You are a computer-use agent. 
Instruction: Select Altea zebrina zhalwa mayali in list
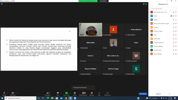tap(163, 24)
